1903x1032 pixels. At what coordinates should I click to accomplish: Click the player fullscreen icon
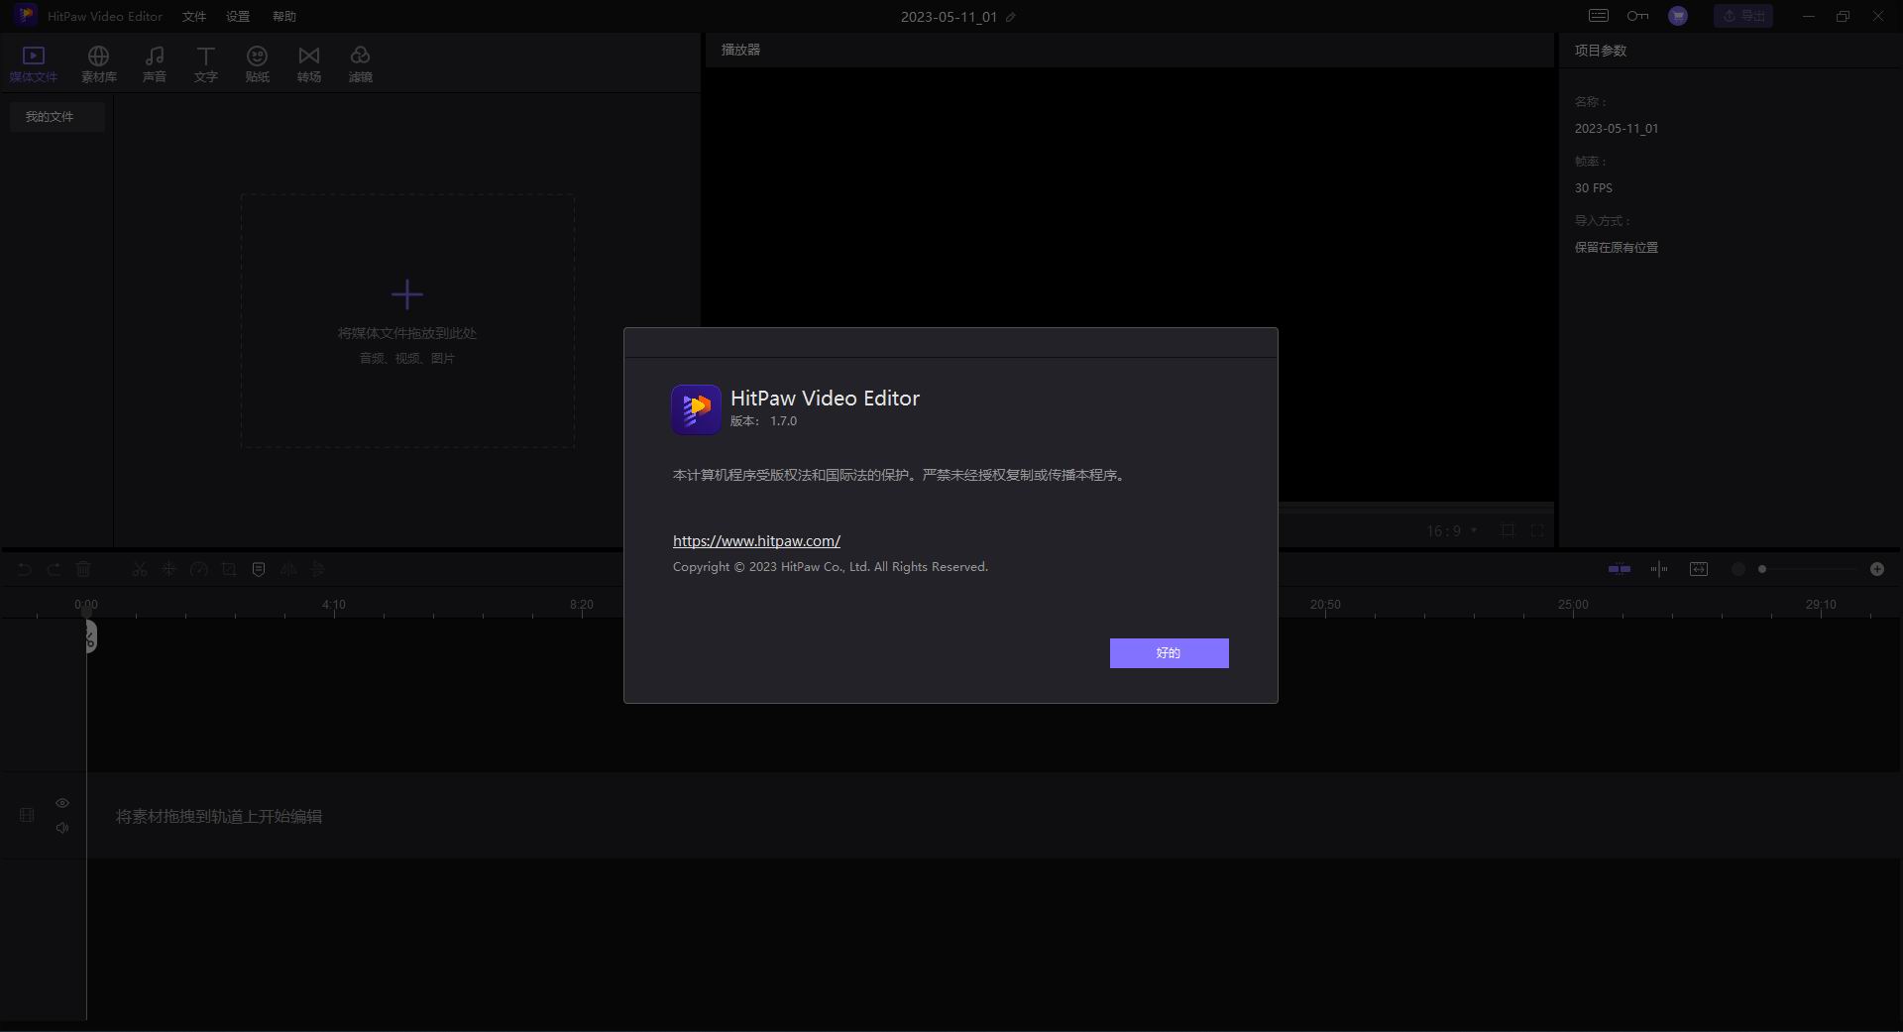pyautogui.click(x=1537, y=530)
